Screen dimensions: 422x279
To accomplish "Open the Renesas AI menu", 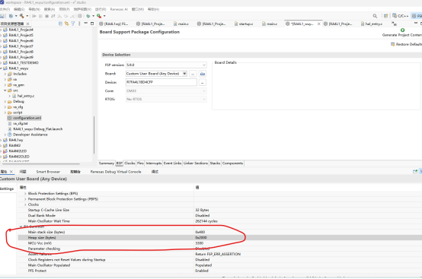I will (x=119, y=9).
